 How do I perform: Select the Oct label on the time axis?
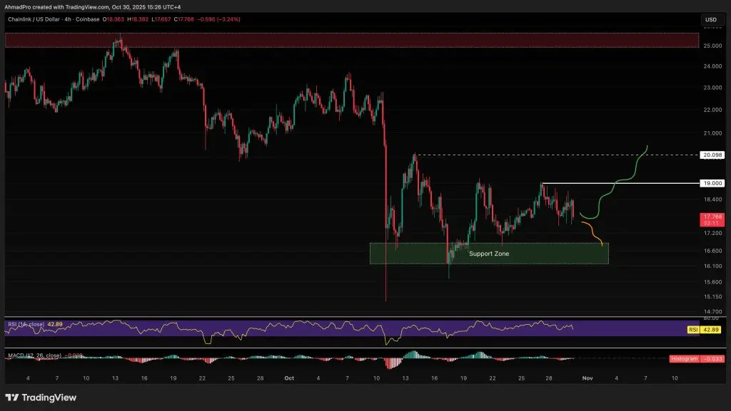click(x=289, y=378)
